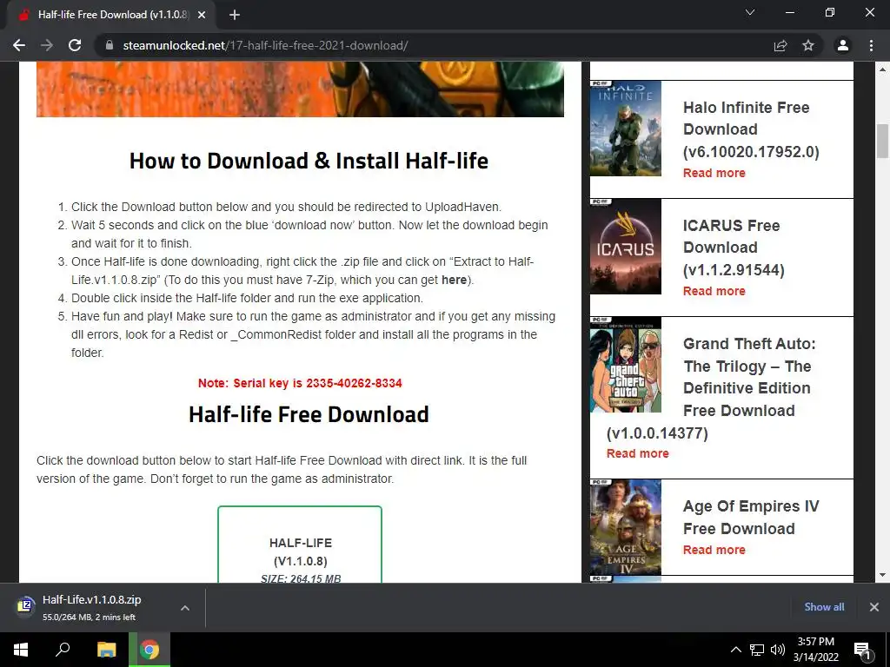
Task: Click the Half-life banner image
Action: coord(300,89)
